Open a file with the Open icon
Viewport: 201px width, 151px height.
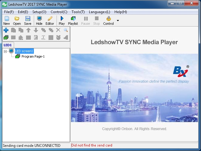(x=17, y=20)
